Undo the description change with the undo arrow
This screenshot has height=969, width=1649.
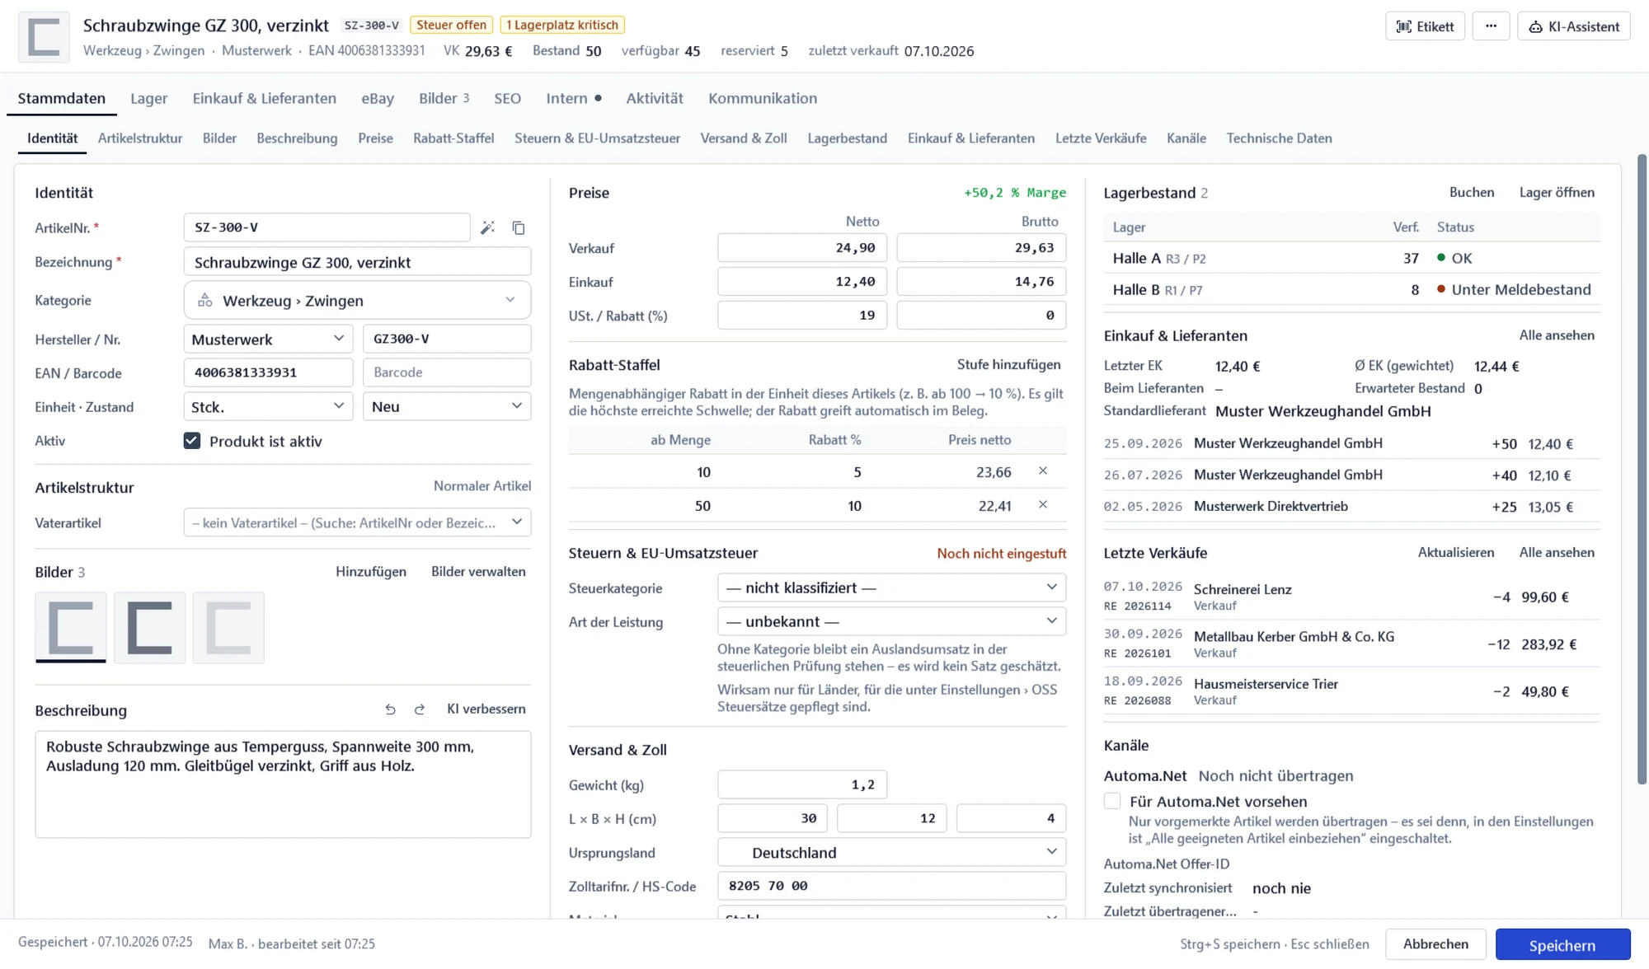coord(390,709)
